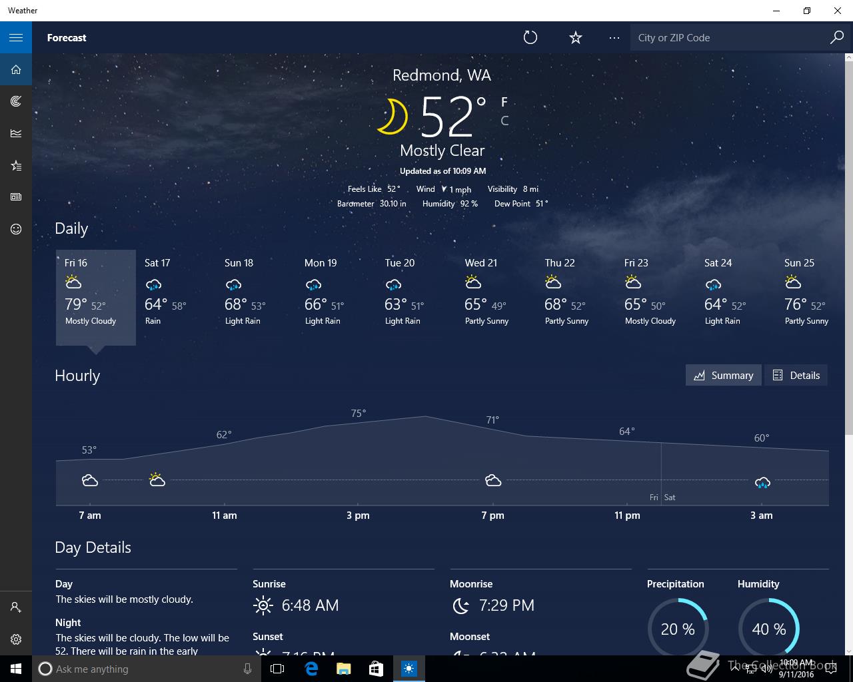
Task: Click the 3 pm hour label
Action: click(358, 515)
